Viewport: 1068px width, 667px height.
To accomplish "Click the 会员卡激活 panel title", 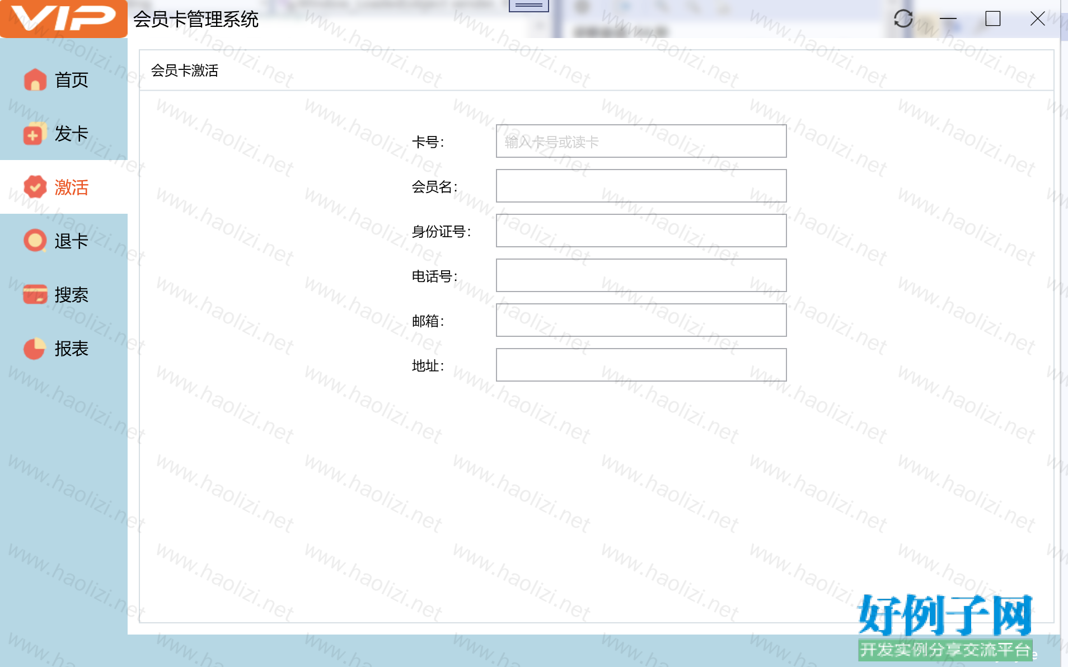I will 185,71.
